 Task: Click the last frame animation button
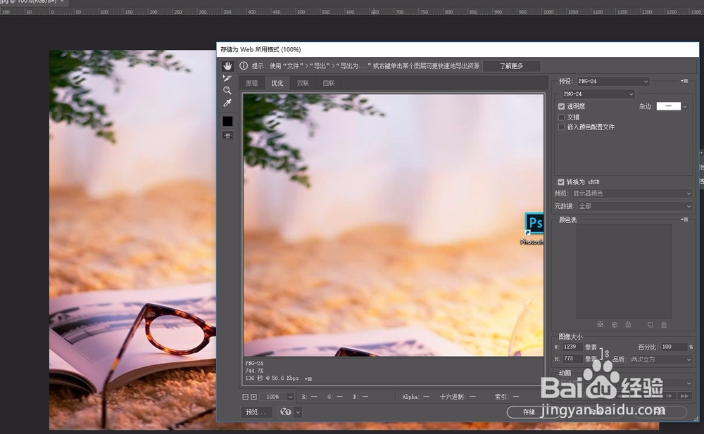tap(684, 396)
